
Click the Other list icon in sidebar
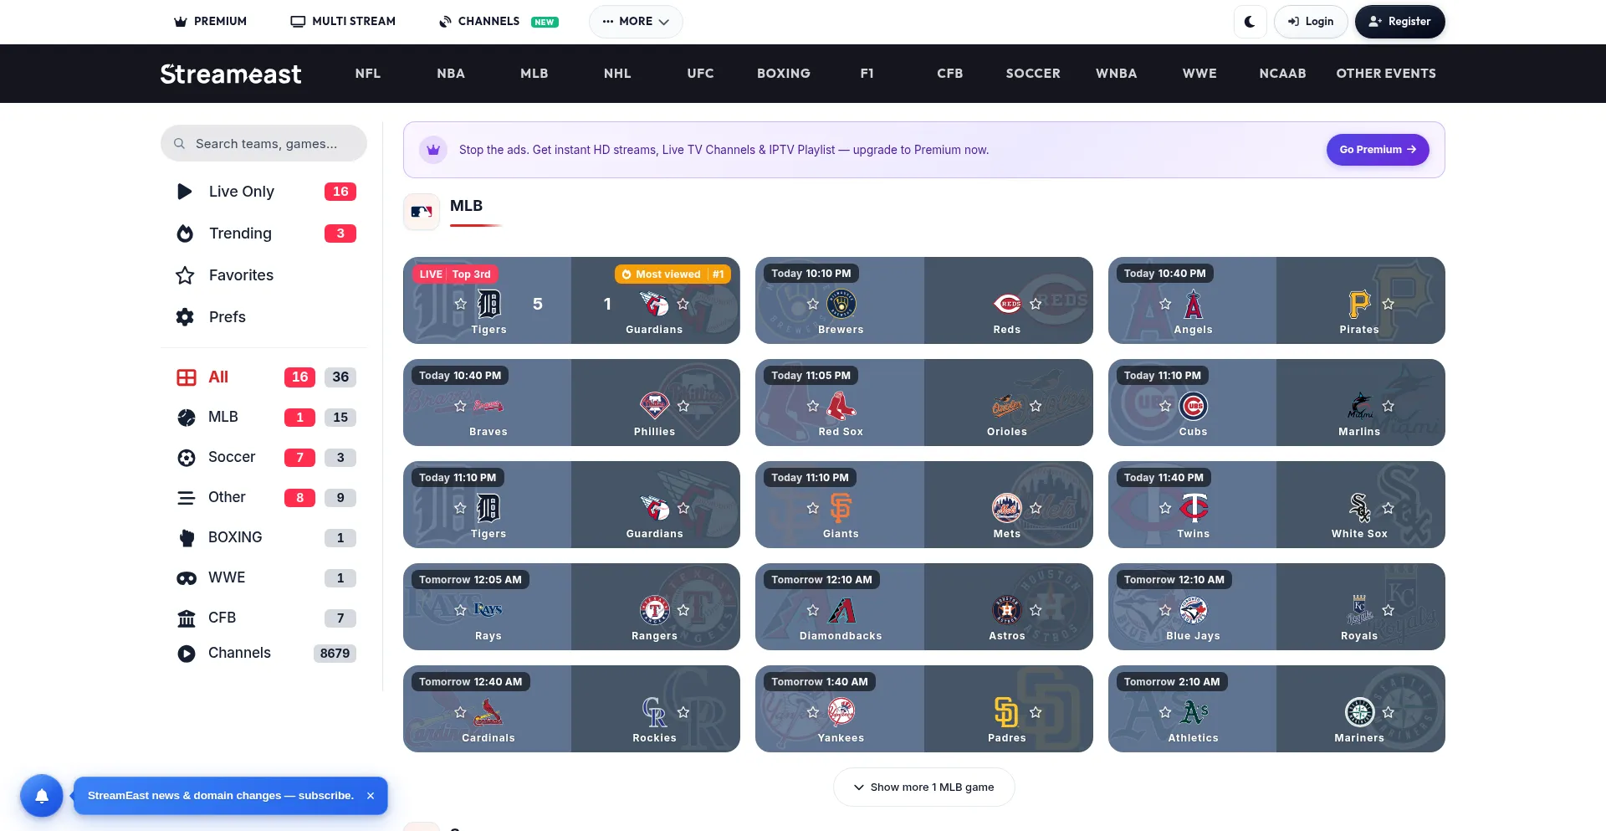pyautogui.click(x=187, y=498)
